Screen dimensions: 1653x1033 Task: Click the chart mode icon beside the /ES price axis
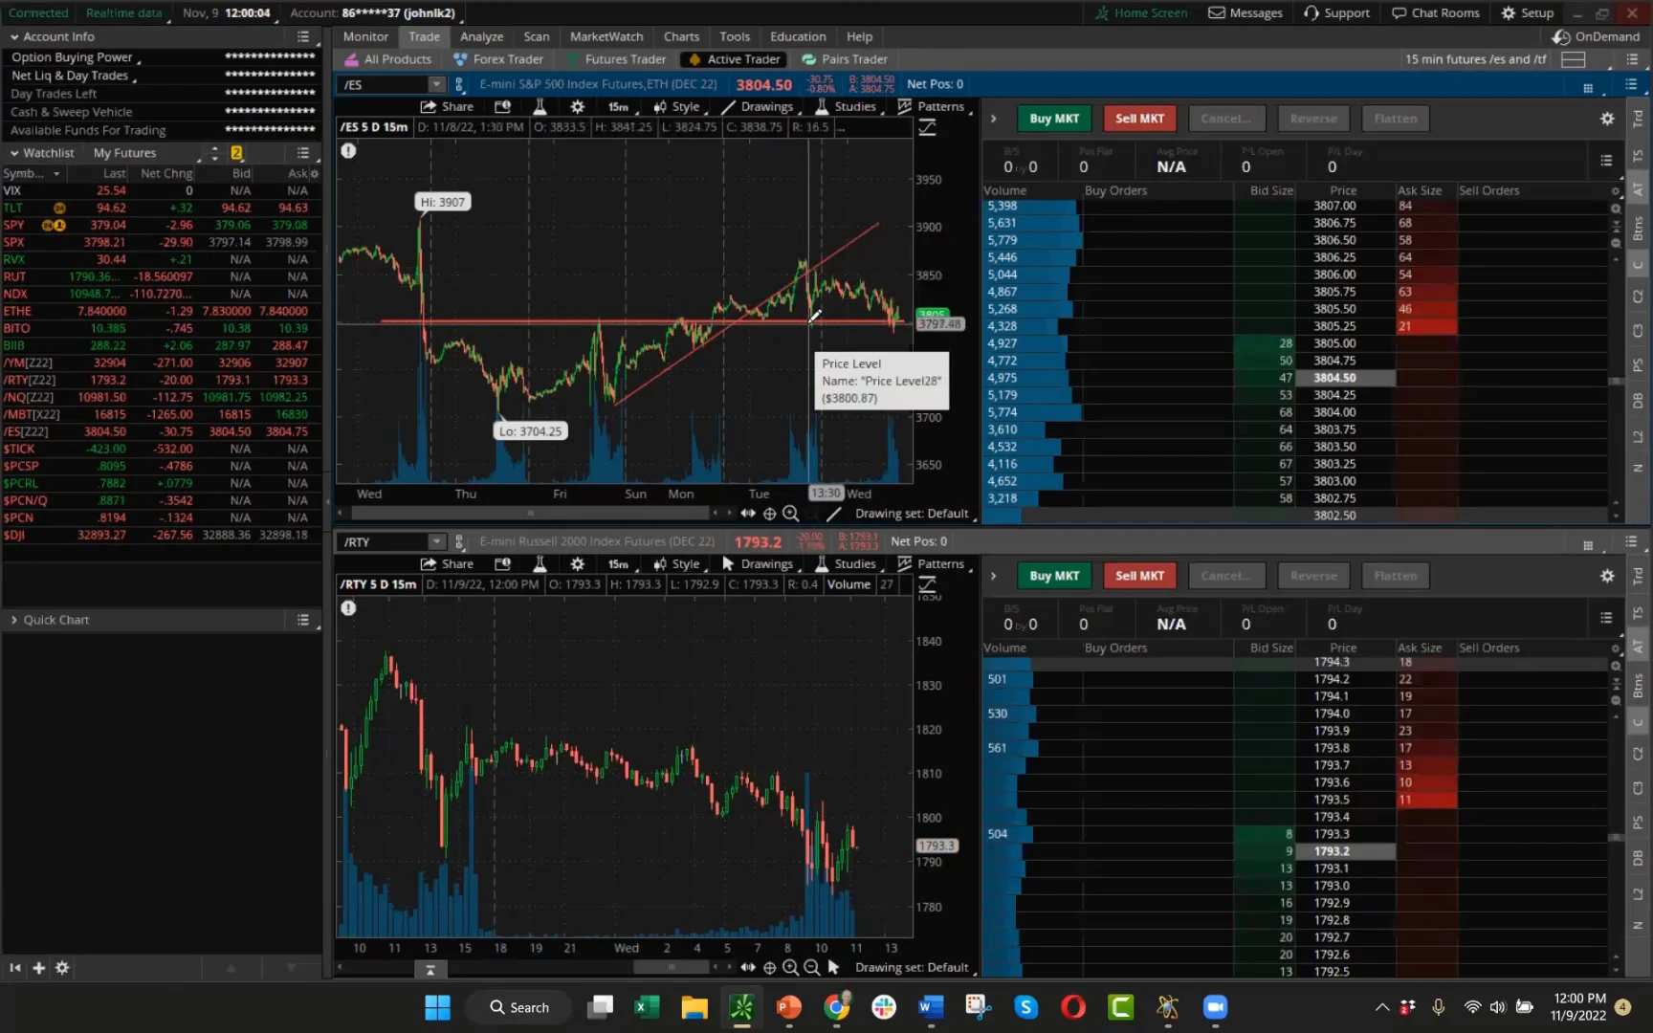tap(927, 127)
